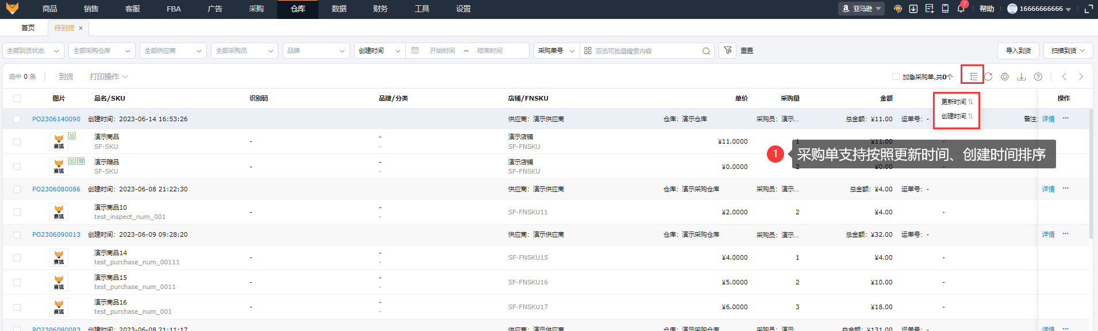Click the export download icon in list toolbar
Screen dimensions: 1098x331
click(1022, 76)
